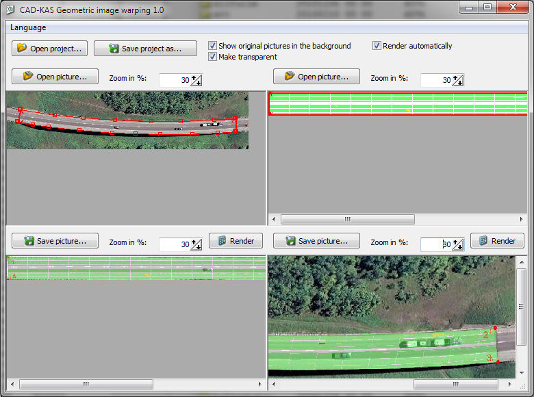Viewport: 534px width, 397px height.
Task: Click calculator icon on bottom-right Render button
Action: 483,241
